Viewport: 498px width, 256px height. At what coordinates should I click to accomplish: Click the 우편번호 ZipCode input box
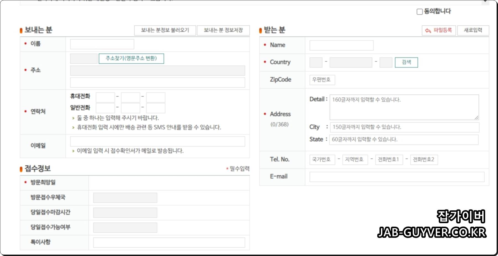pos(322,80)
